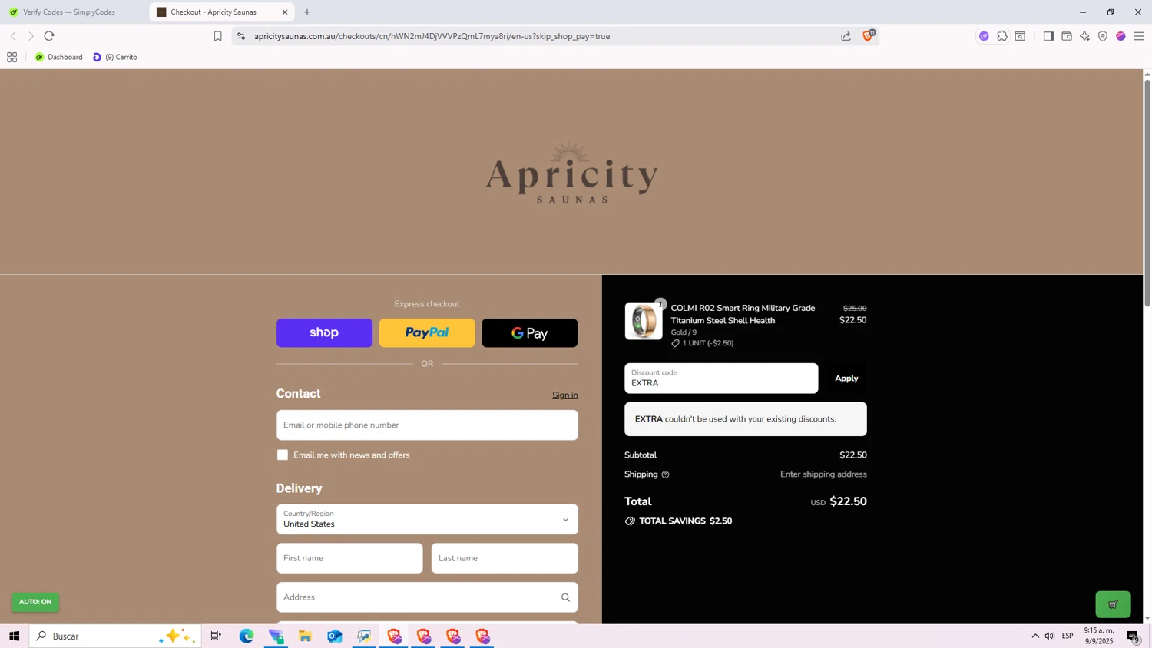1152x648 pixels.
Task: Open clock showing 9:15 a.m.
Action: point(1099,636)
